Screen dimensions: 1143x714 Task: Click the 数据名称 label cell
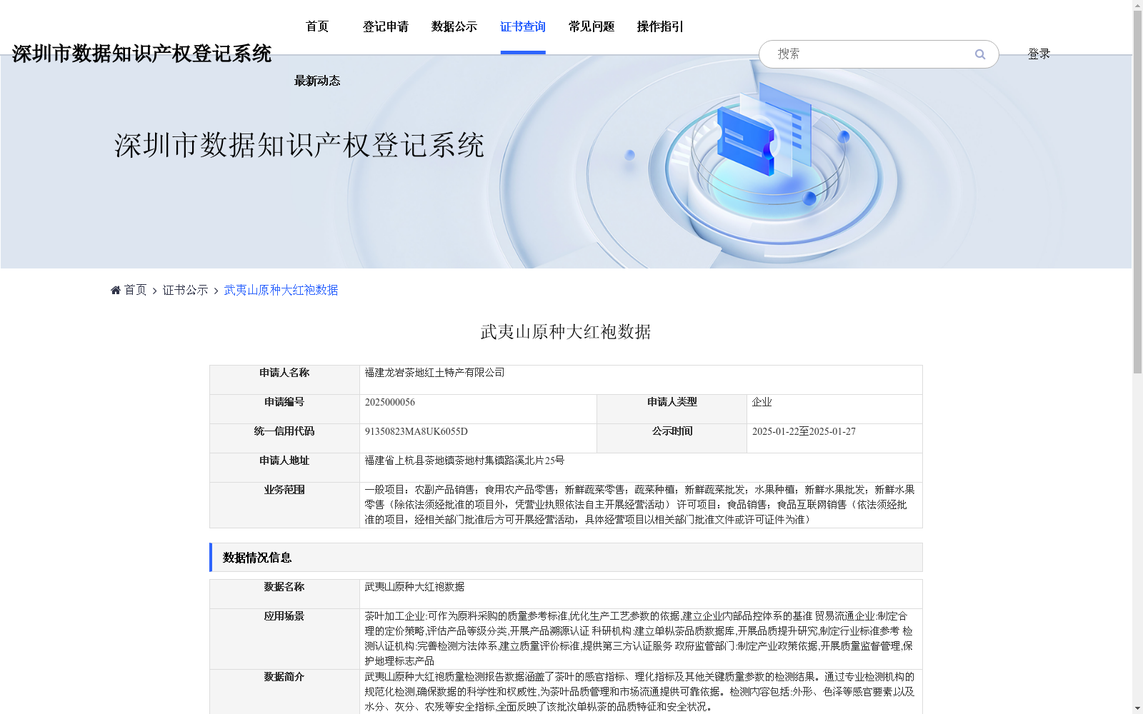[284, 594]
